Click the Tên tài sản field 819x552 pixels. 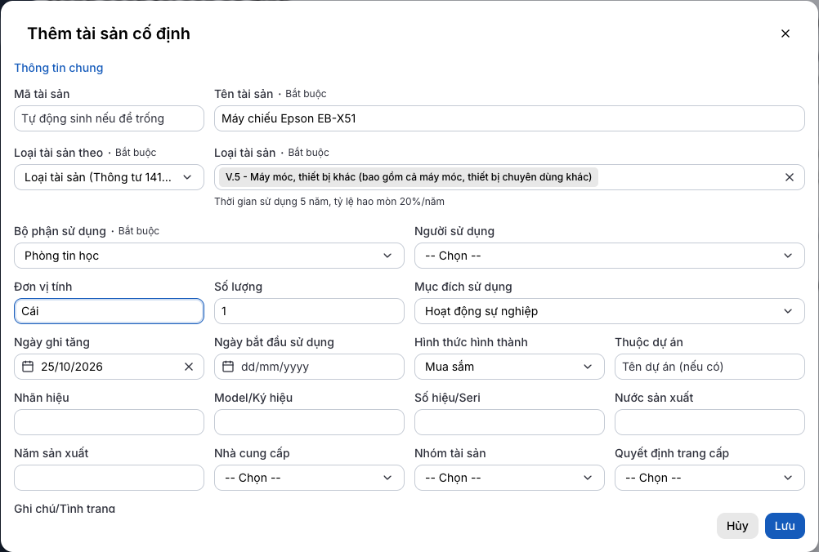509,118
